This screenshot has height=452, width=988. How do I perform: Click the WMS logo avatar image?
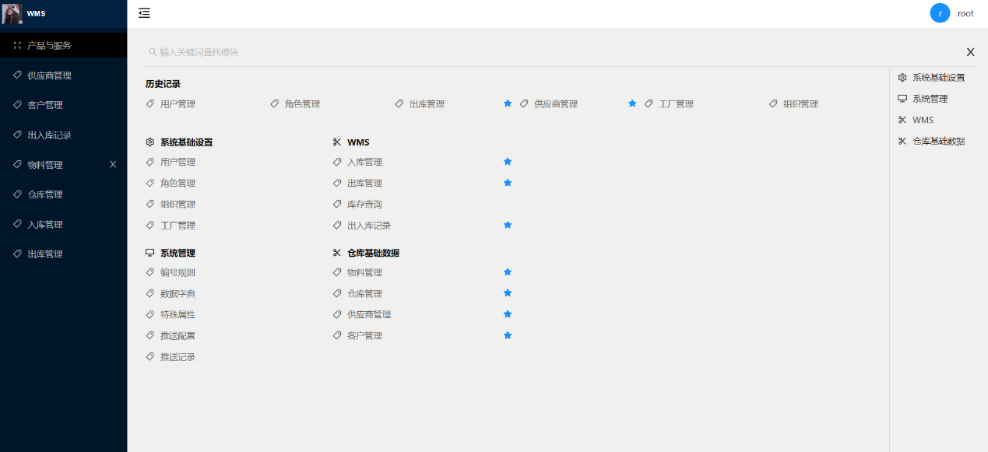pyautogui.click(x=12, y=13)
